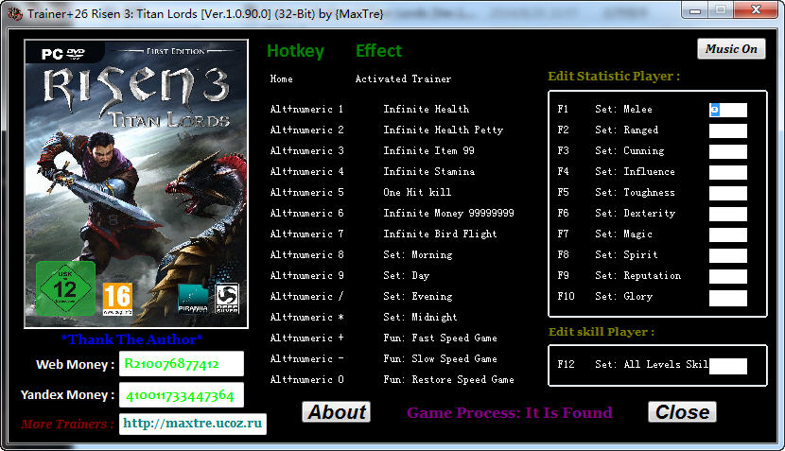Screen dimensions: 785x451
Task: Click the 'Set: Day' effect text
Action: point(406,276)
